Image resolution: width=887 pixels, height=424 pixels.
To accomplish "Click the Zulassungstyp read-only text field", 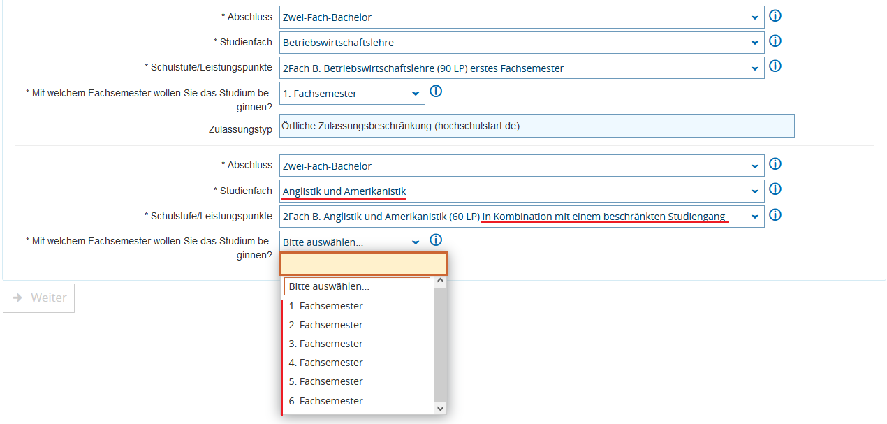I will coord(536,126).
